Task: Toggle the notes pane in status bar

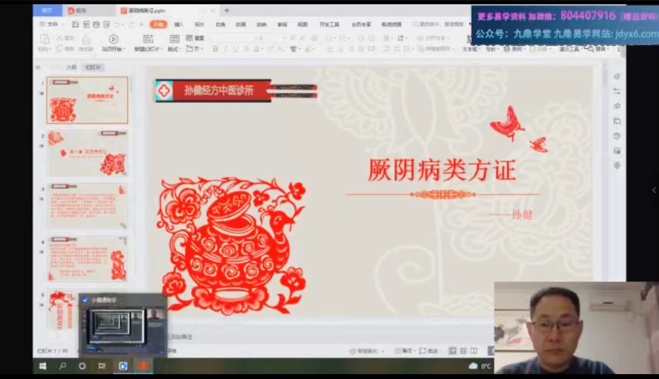Action: point(404,351)
